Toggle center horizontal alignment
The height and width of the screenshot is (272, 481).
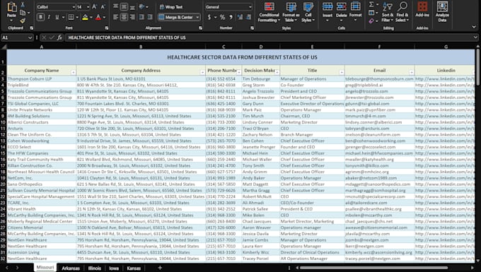click(124, 17)
